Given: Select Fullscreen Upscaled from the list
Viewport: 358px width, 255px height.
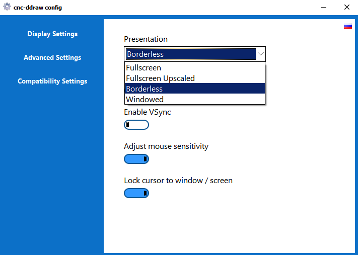Looking at the screenshot, I should (x=160, y=78).
